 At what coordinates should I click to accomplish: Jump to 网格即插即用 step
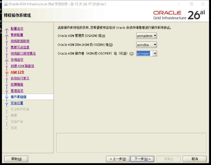(x=20, y=41)
